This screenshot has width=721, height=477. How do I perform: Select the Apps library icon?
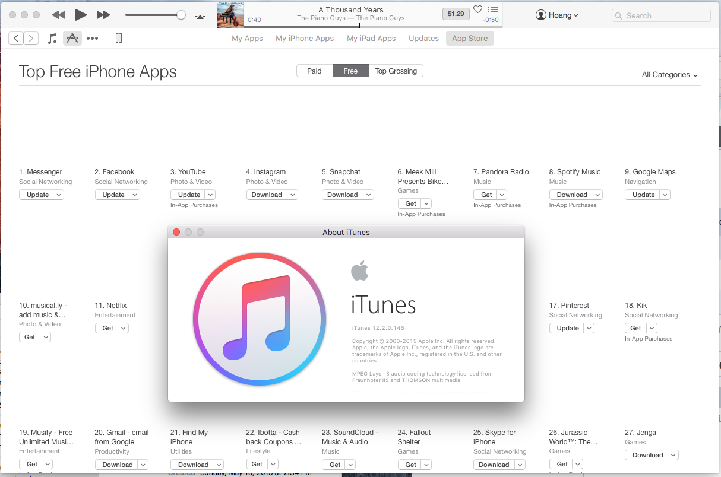tap(72, 39)
